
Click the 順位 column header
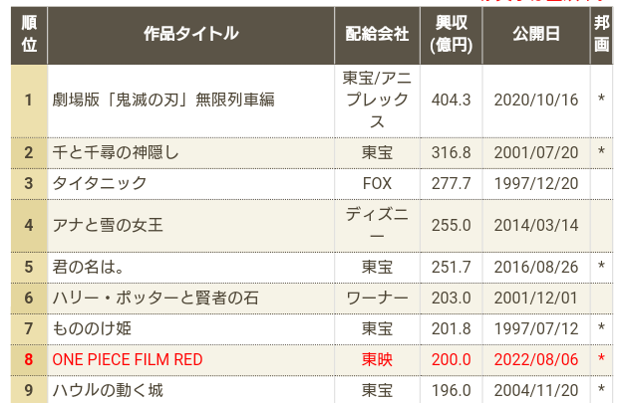(x=29, y=33)
